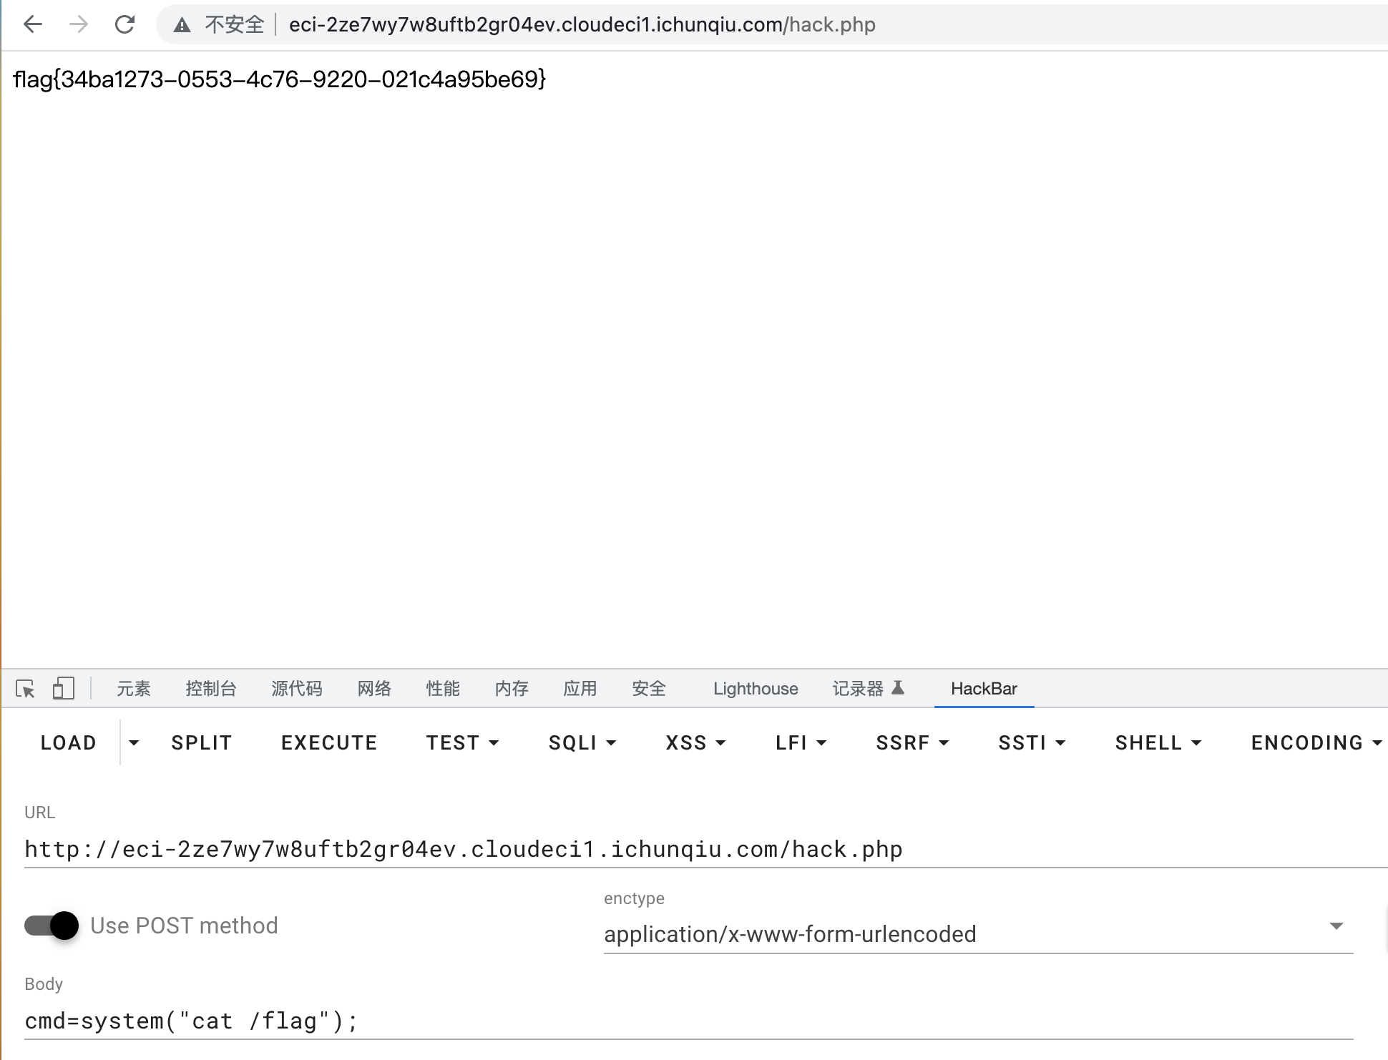Screen dimensions: 1388x1060
Task: Open the XSS payload menu
Action: (695, 743)
